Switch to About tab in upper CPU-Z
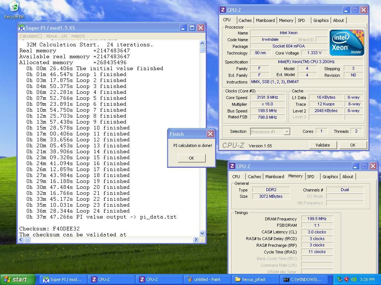 point(339,20)
